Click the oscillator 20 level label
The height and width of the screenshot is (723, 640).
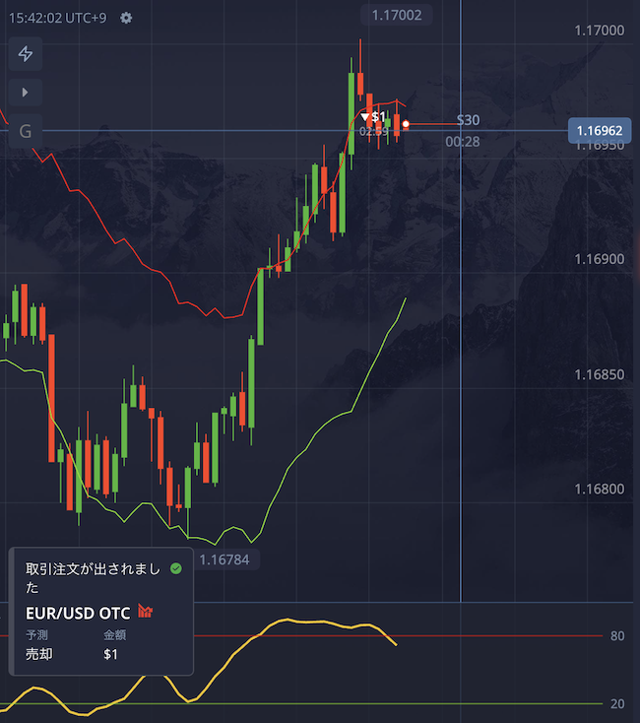[617, 703]
